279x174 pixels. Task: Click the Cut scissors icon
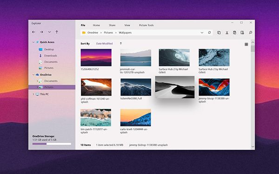point(227,32)
